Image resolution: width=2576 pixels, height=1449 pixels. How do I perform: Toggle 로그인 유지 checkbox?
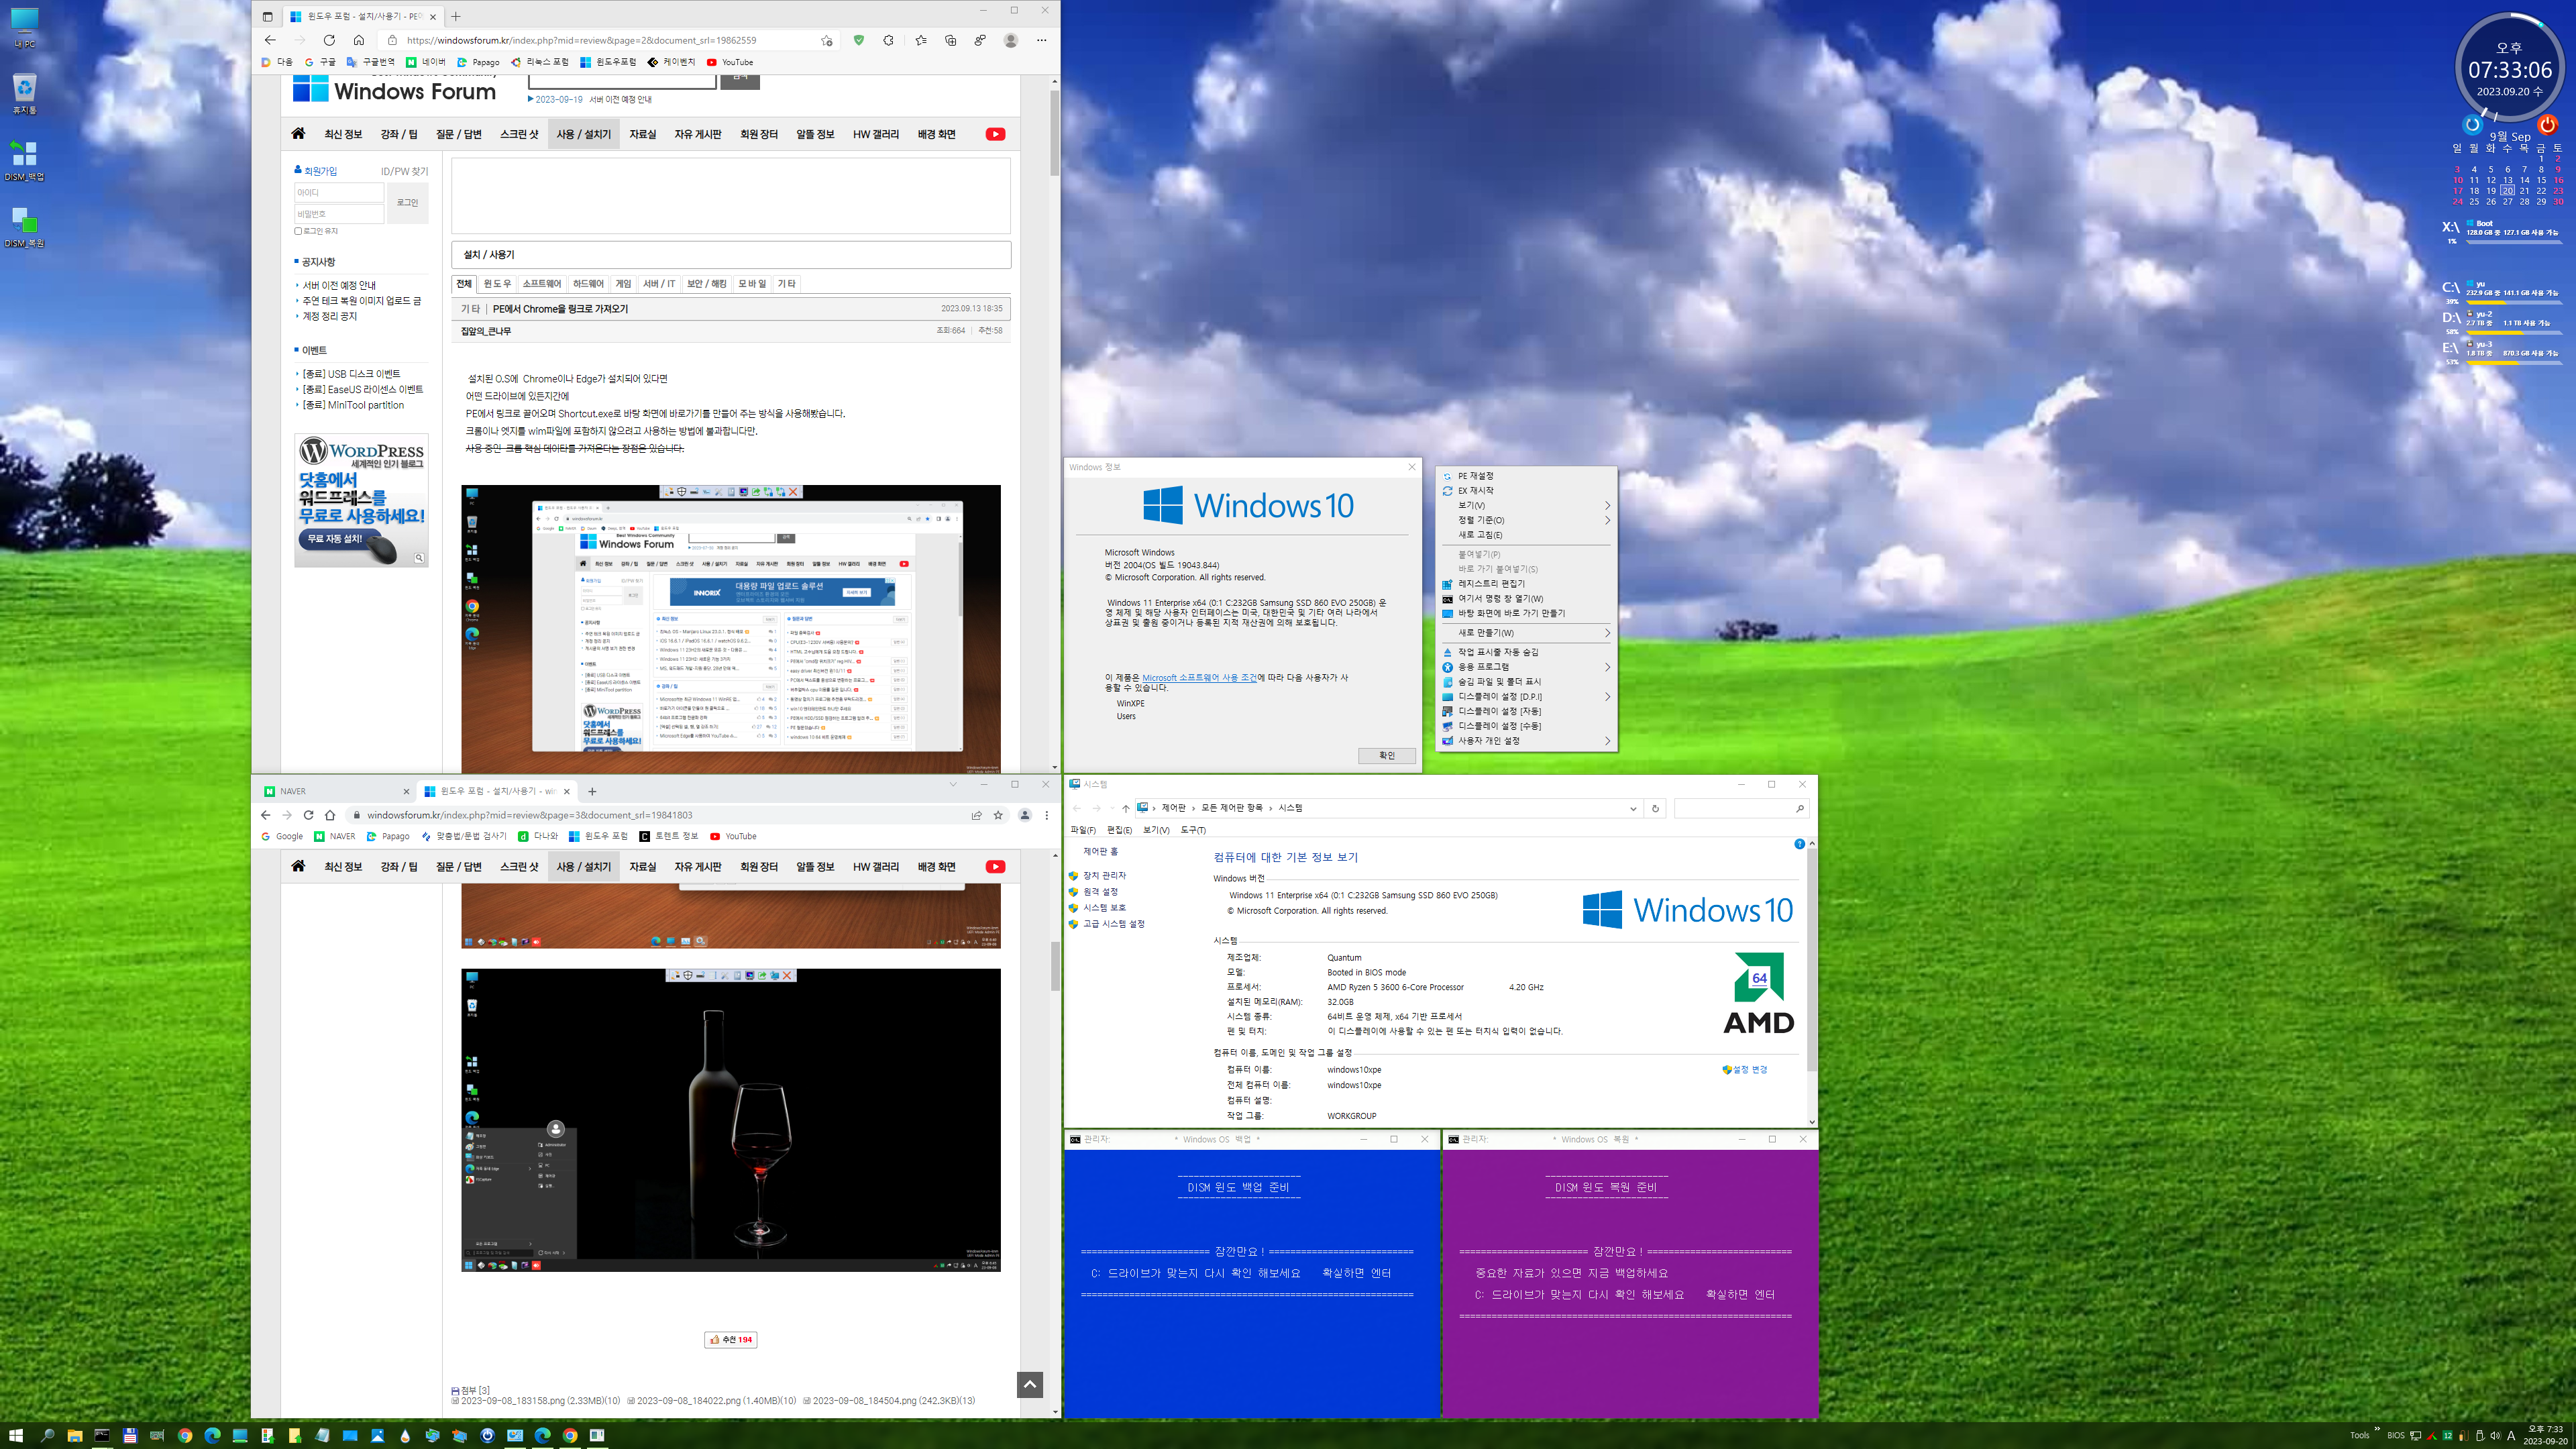pos(298,231)
